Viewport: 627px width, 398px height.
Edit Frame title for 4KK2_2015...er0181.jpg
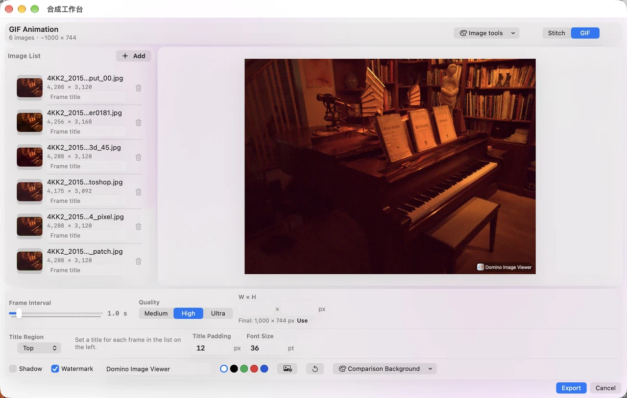86,132
